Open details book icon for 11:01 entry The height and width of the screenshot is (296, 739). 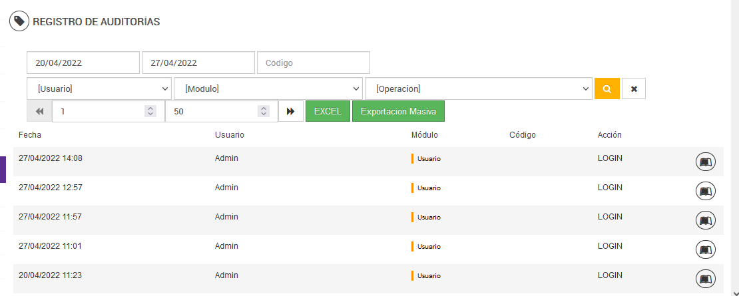point(705,249)
